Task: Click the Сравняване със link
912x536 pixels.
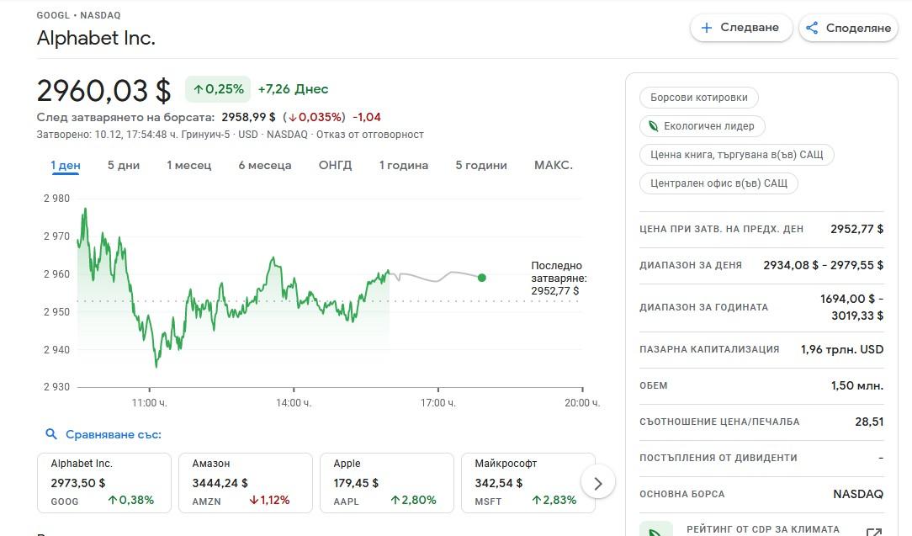Action: (114, 434)
